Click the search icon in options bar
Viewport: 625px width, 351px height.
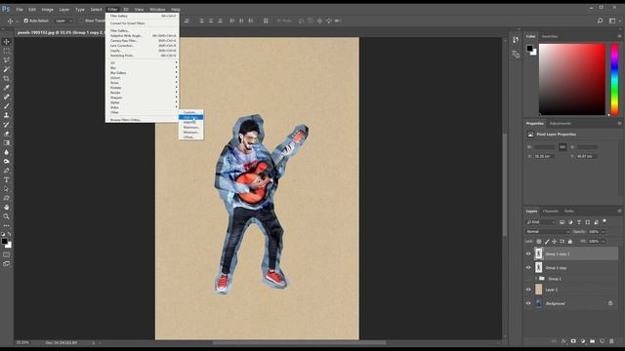[600, 20]
